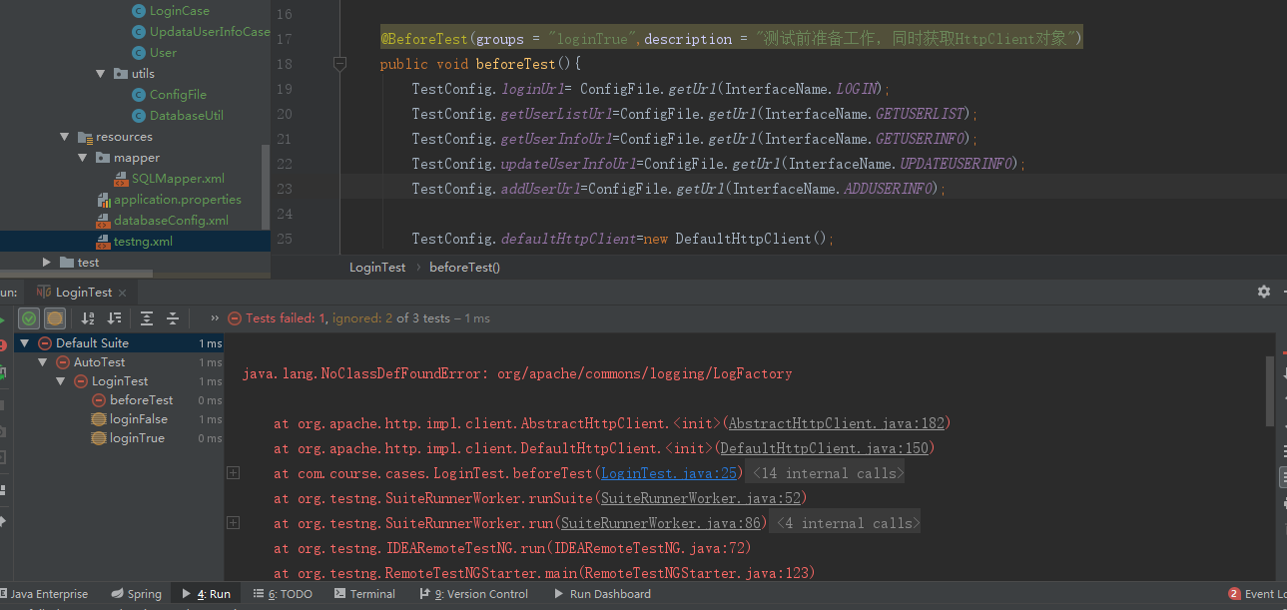Open AbstractHttpClient.java:182 link
1287x610 pixels.
tap(836, 423)
